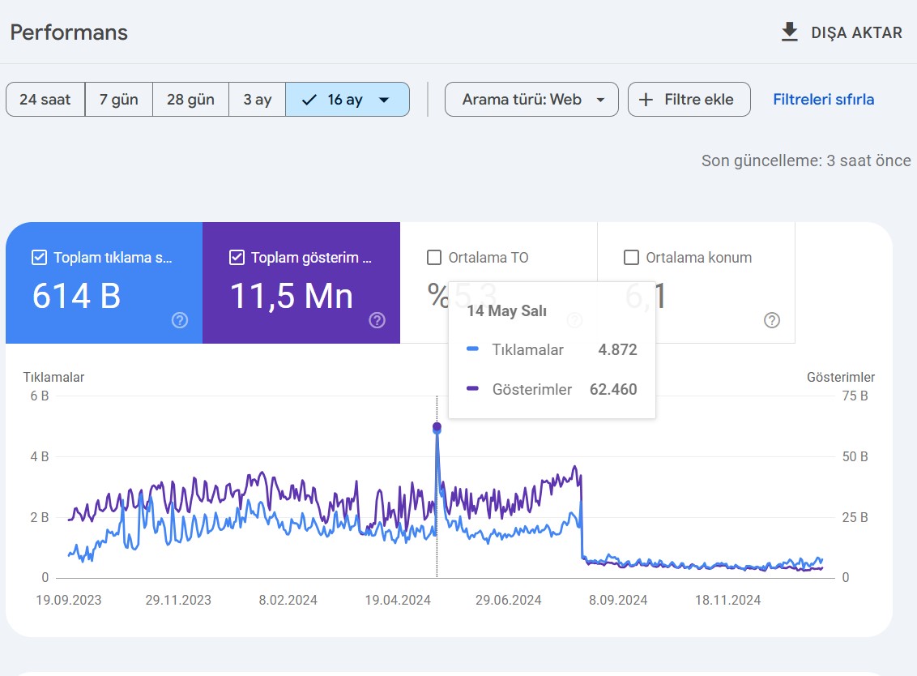
Task: Click the 4 B left axis label
Action: (x=40, y=456)
